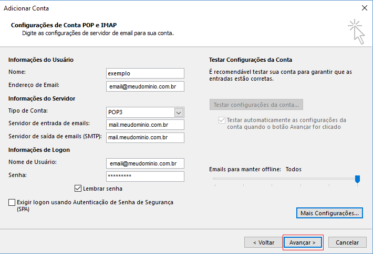
Task: Close the Adicionar Conta dialog
Action: [364, 8]
